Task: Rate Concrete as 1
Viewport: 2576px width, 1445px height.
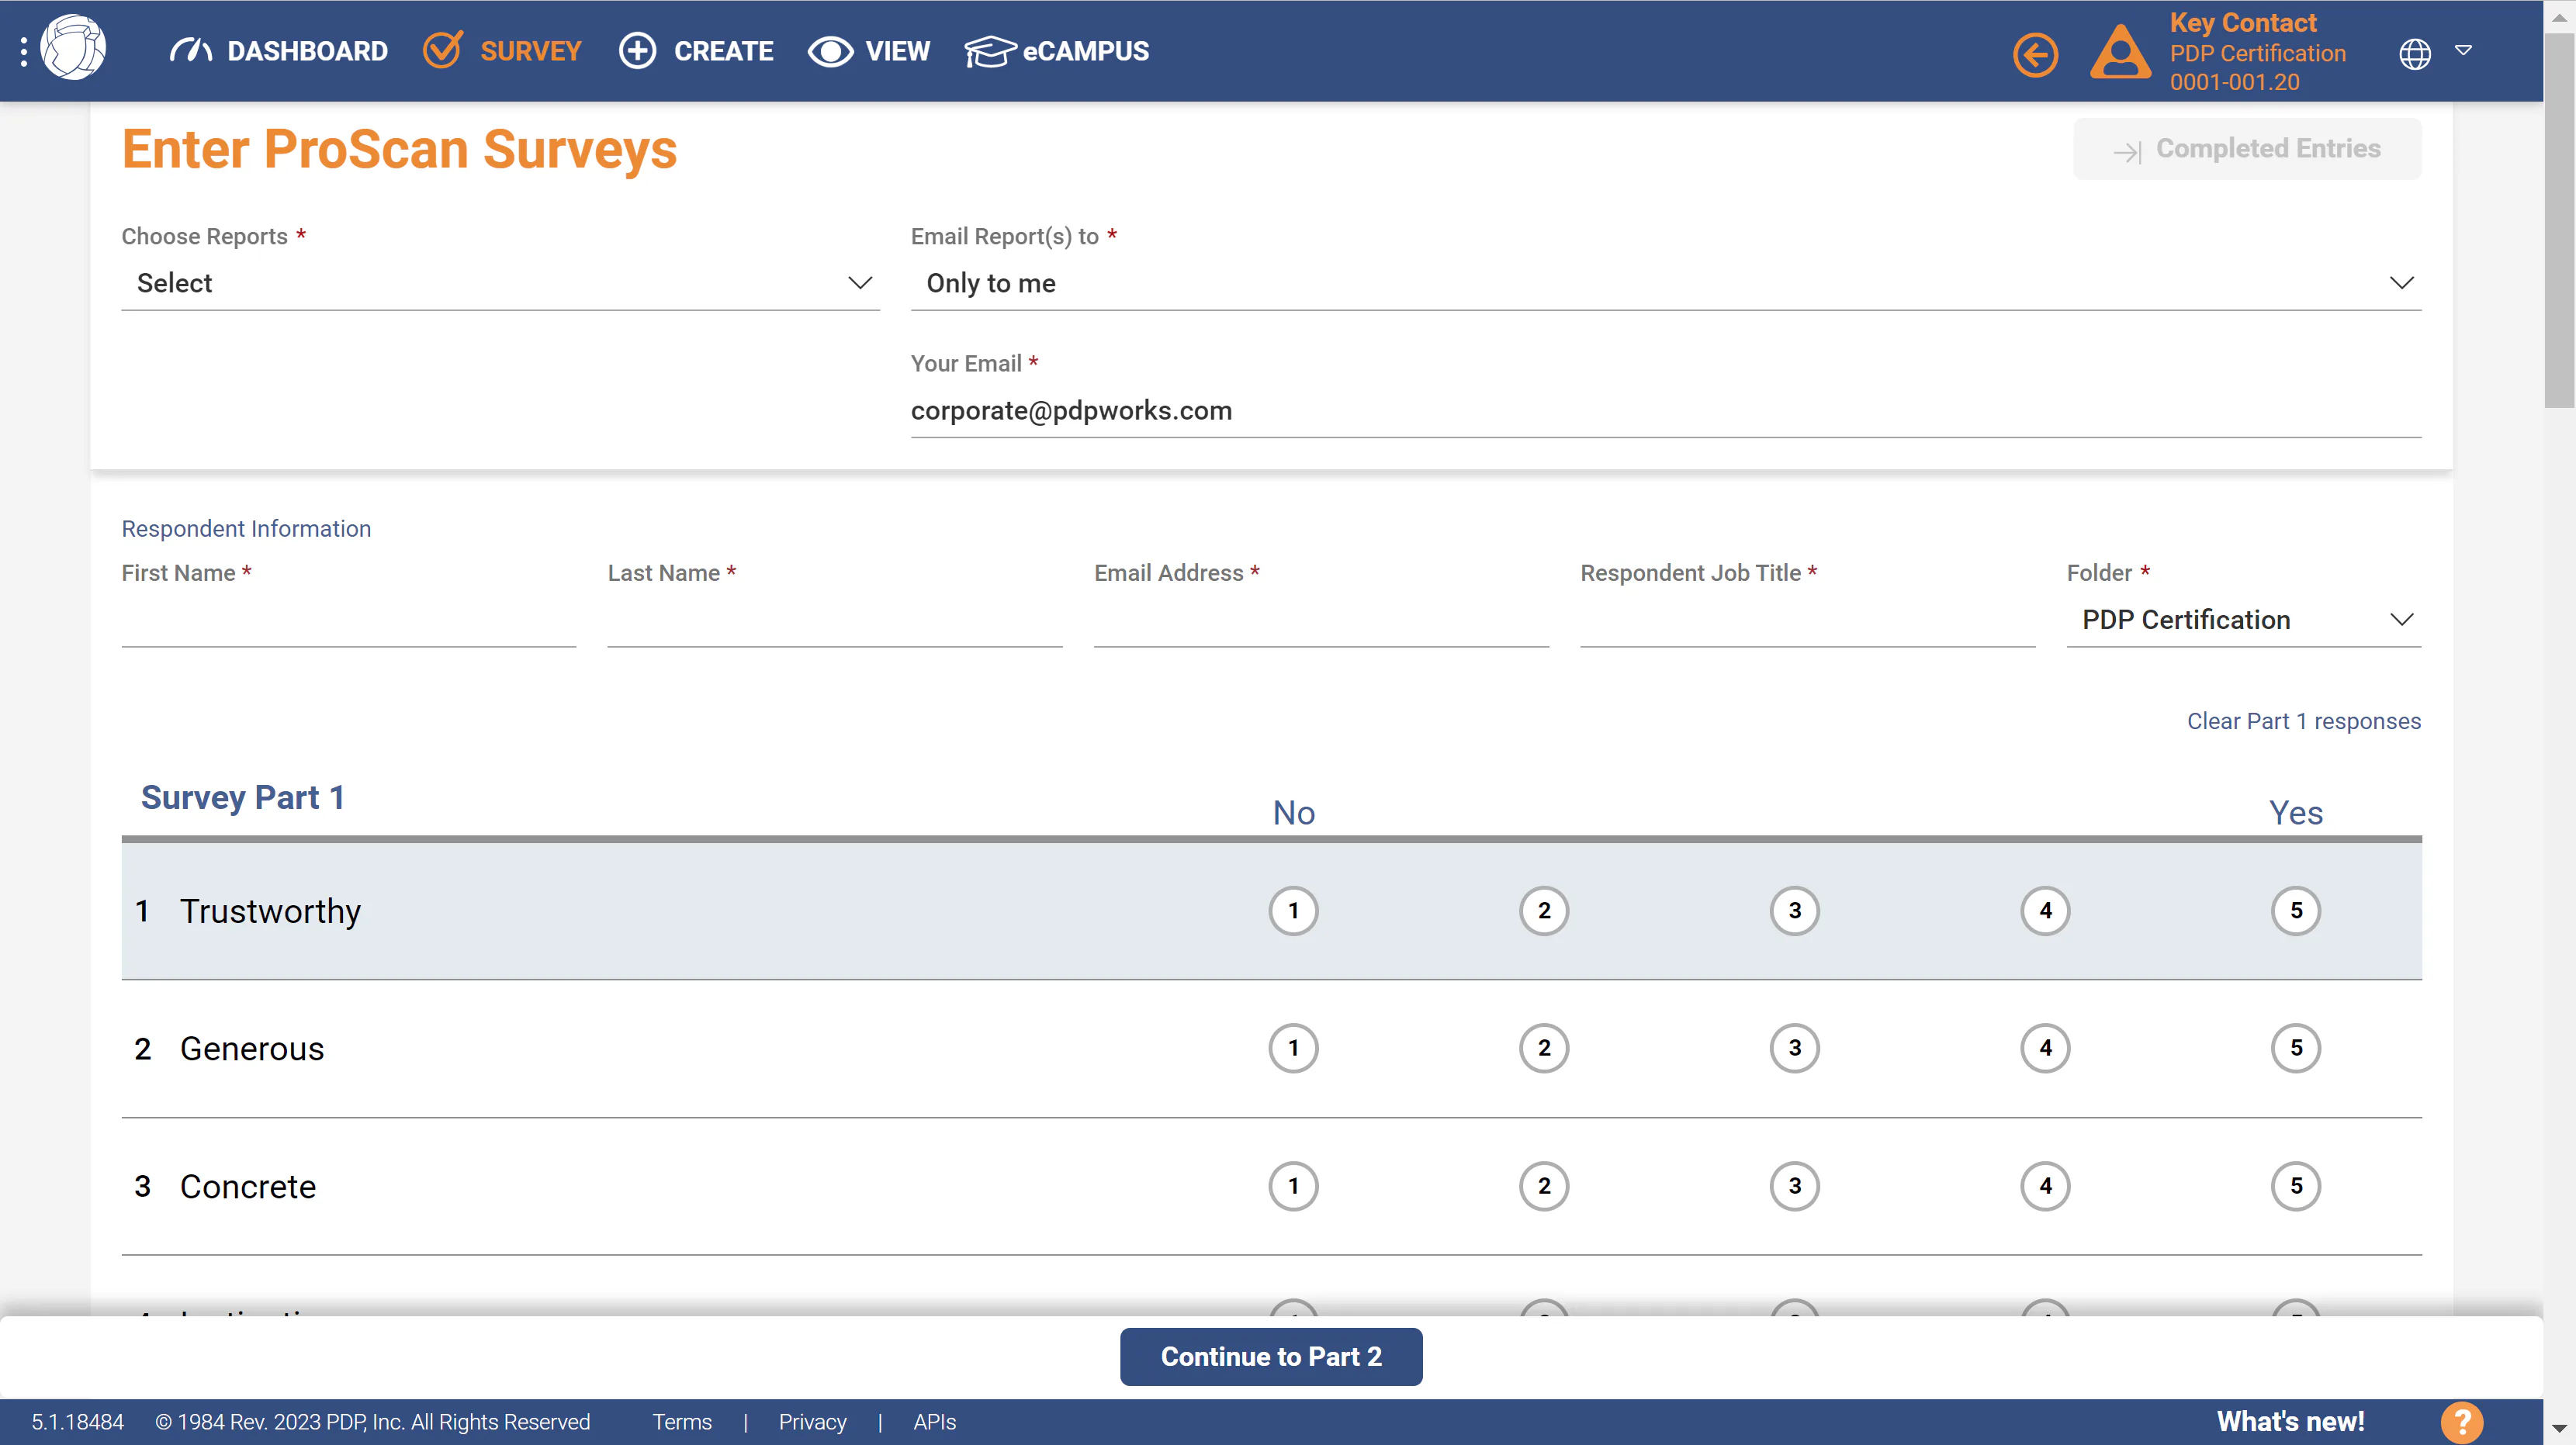Action: 1293,1185
